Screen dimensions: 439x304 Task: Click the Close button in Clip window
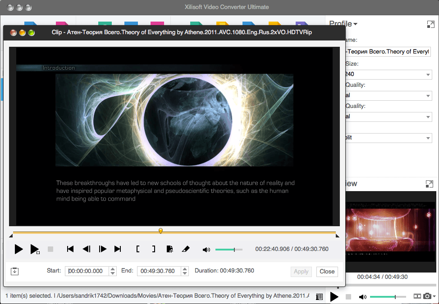point(327,272)
